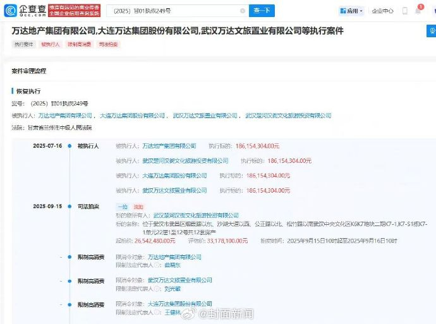Viewport: 436px width, 324px height.
Task: Click the starting price 26,542,480.00元
Action: [155, 241]
